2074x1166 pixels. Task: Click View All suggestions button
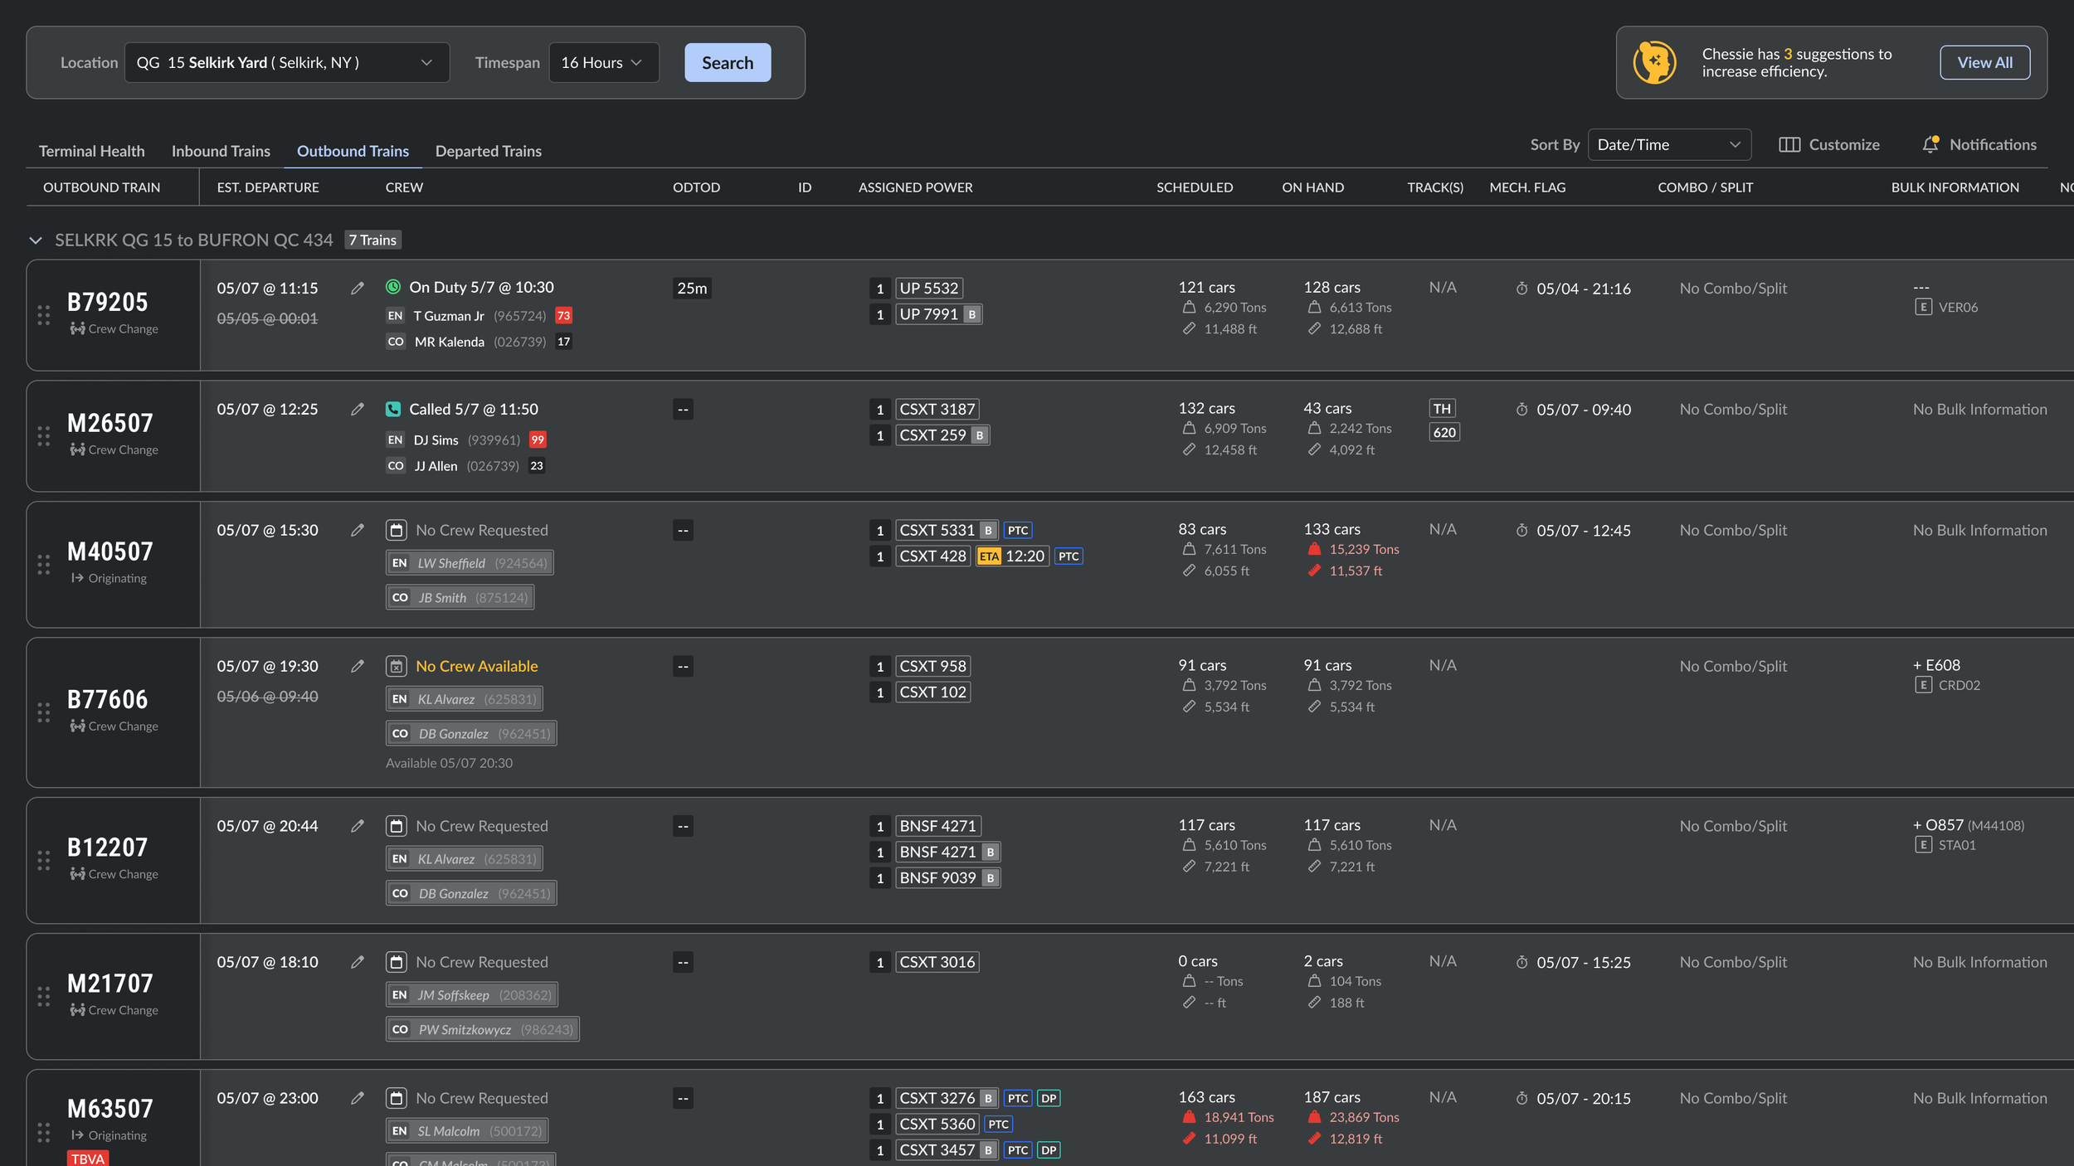click(1984, 62)
